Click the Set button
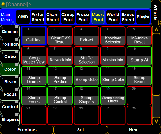This screenshot has width=161, height=134. [80, 130]
